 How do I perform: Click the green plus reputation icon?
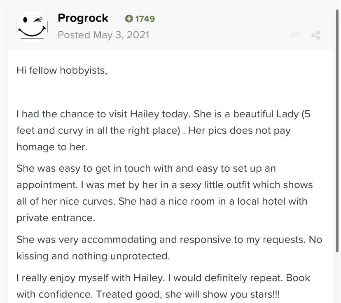129,19
